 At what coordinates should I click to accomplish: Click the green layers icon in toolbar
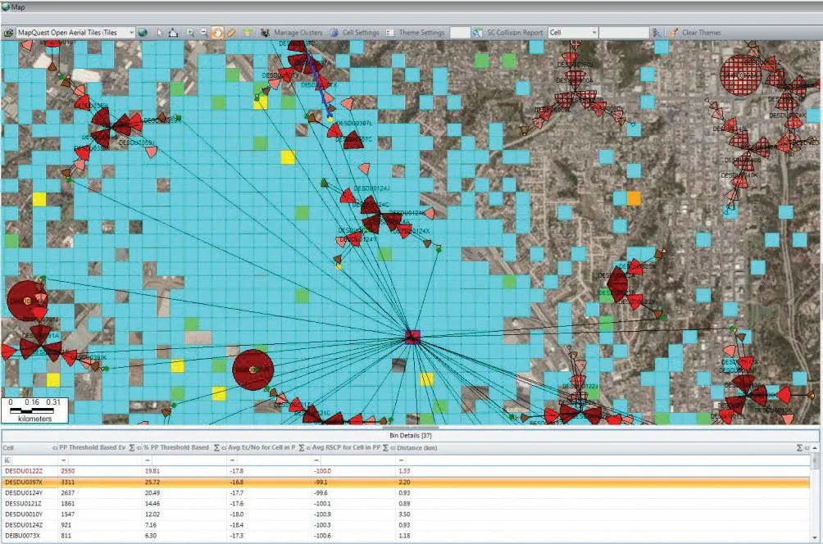pos(247,33)
